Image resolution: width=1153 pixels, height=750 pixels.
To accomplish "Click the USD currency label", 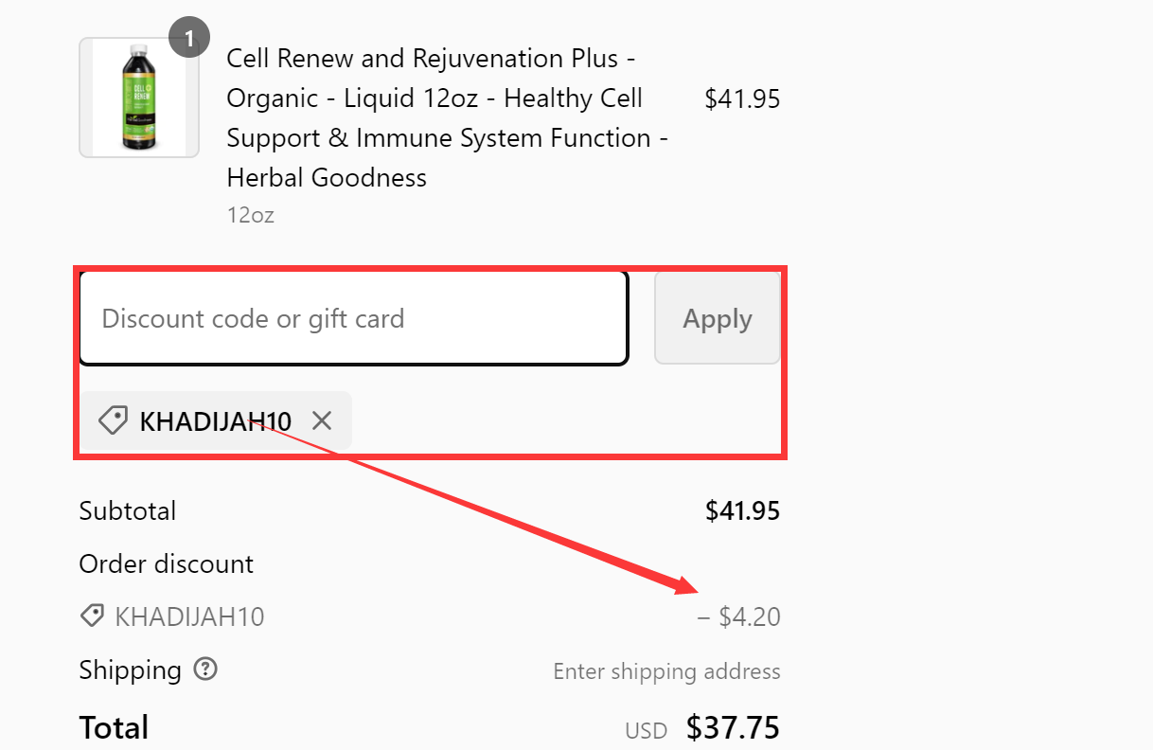I will pyautogui.click(x=646, y=730).
